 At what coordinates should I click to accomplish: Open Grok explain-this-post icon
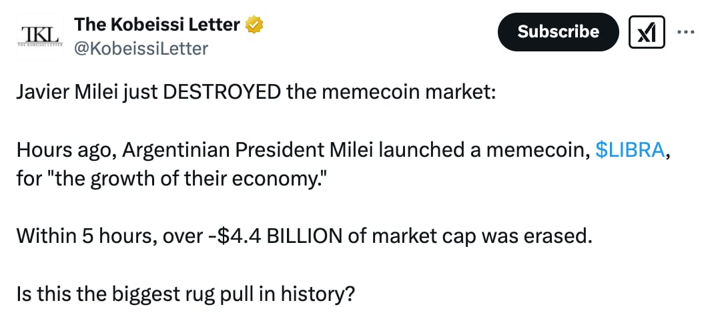point(647,31)
